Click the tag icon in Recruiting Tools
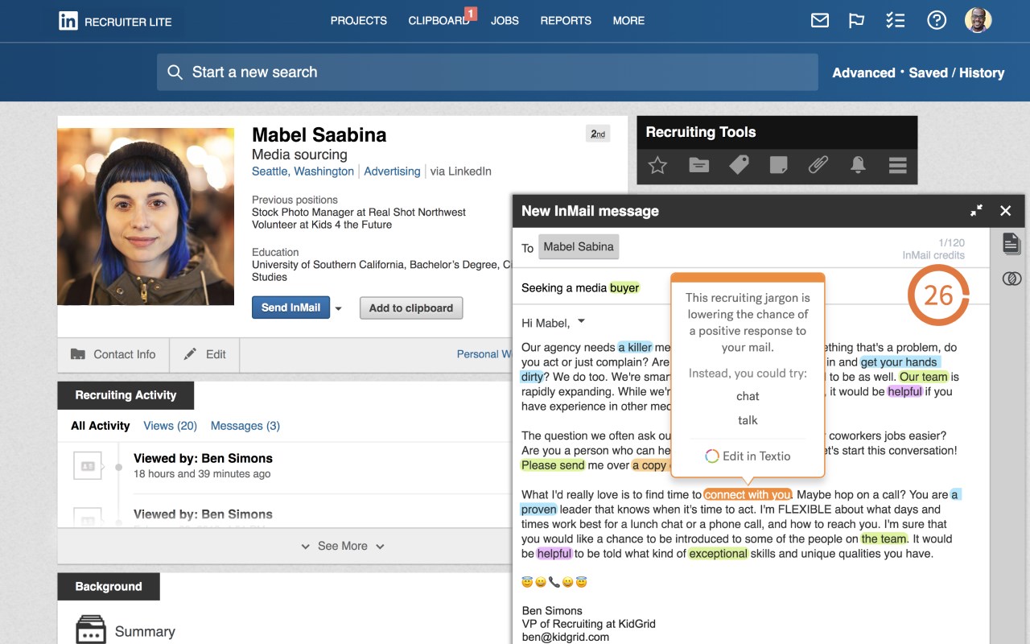Image resolution: width=1030 pixels, height=644 pixels. 739,165
